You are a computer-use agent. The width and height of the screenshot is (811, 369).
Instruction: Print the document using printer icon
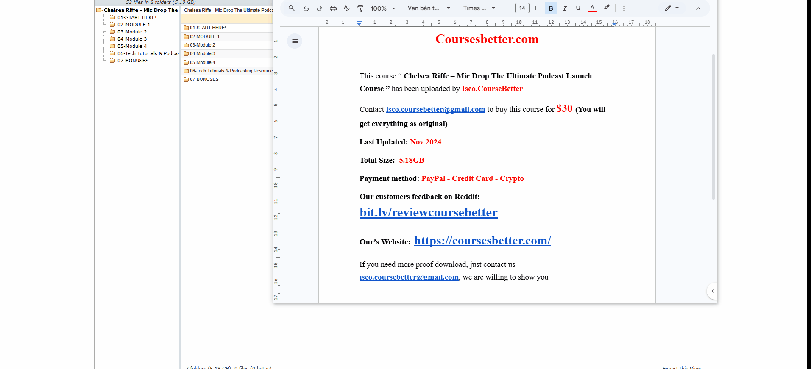(x=333, y=8)
